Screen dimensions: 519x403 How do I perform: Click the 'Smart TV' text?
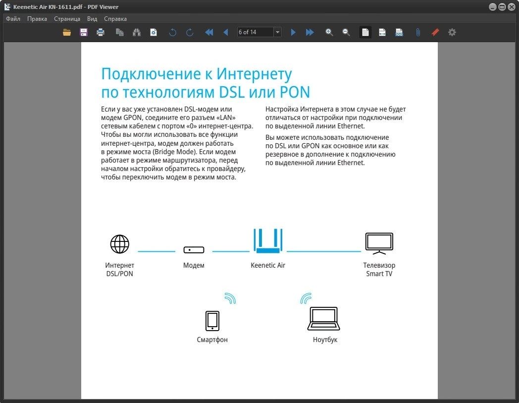(x=379, y=274)
